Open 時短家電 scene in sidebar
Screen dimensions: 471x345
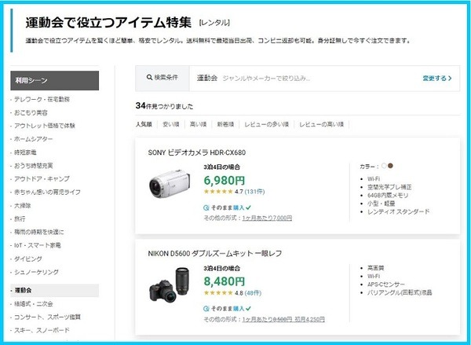click(x=25, y=152)
